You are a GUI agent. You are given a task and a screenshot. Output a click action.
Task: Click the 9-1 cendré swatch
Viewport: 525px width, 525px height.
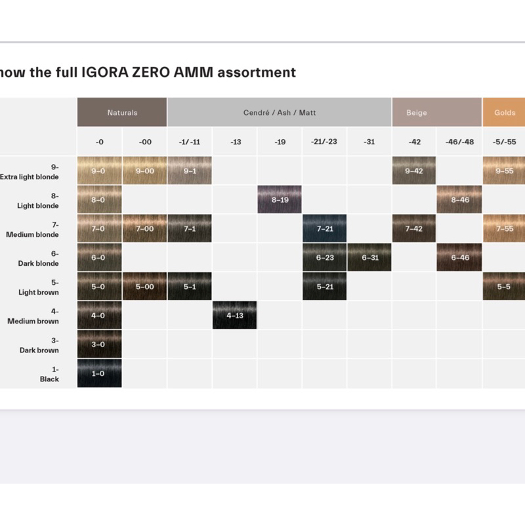point(190,171)
